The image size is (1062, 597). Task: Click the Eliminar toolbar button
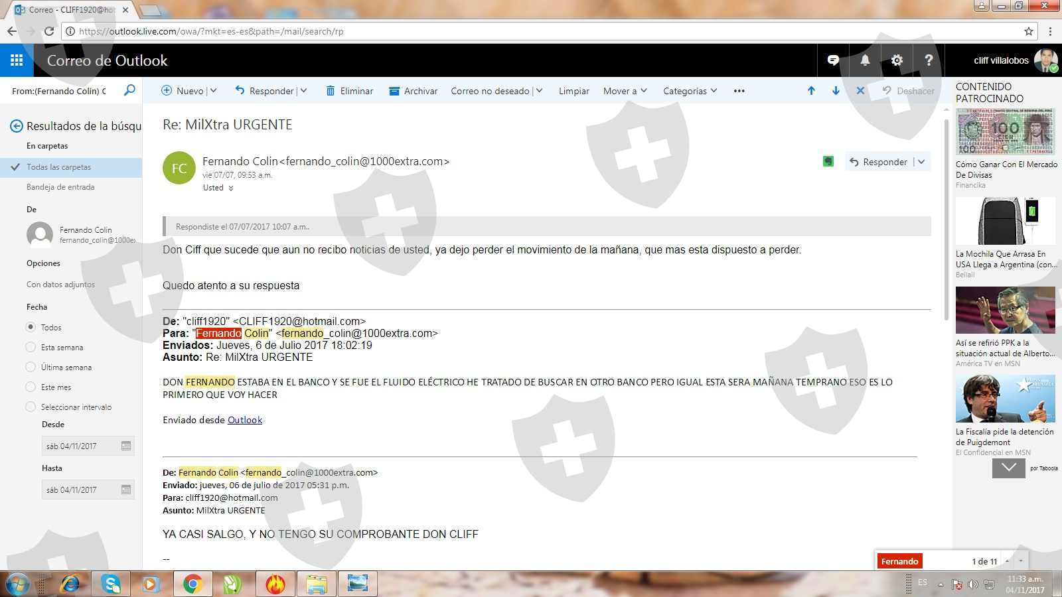[349, 91]
